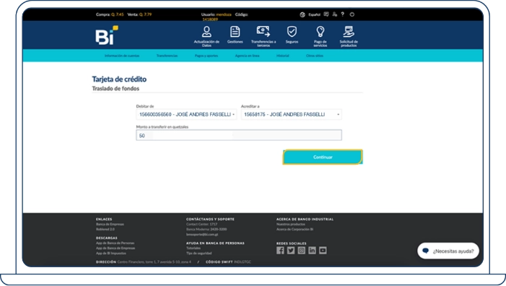The height and width of the screenshot is (286, 506).
Task: Open Acerca de Corporación BI link
Action: 295,229
